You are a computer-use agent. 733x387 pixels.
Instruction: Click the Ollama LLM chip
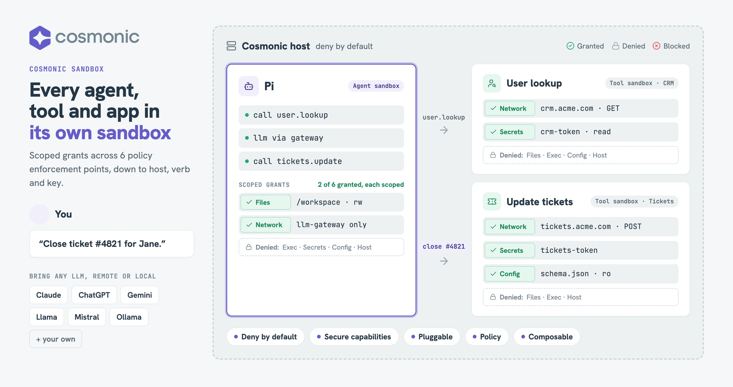click(x=129, y=317)
